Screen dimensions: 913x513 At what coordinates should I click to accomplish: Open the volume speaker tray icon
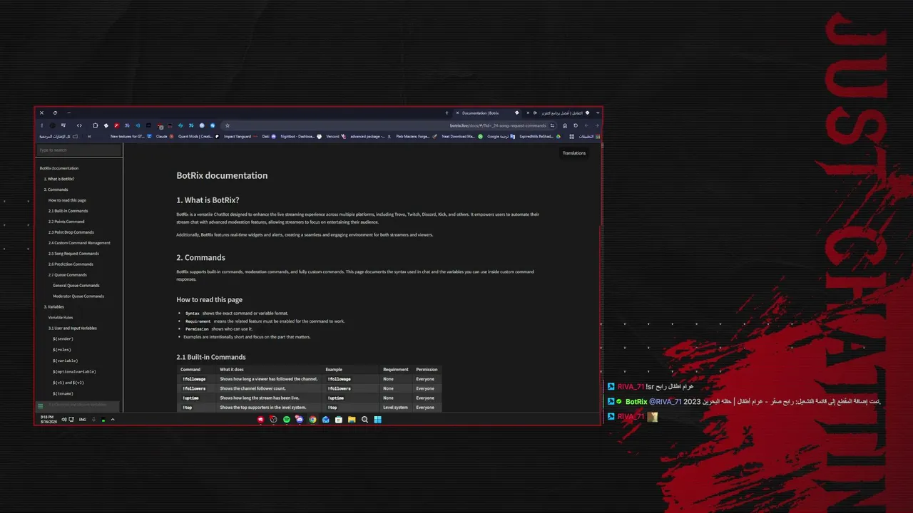[64, 420]
